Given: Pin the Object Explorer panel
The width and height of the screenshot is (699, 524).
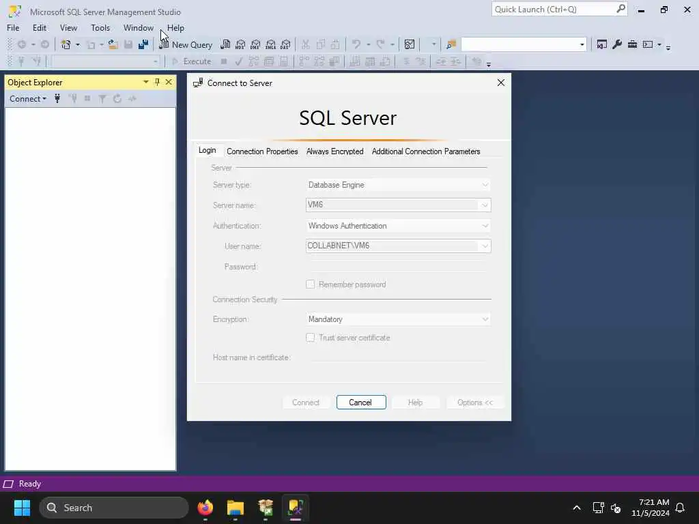Looking at the screenshot, I should (x=157, y=82).
